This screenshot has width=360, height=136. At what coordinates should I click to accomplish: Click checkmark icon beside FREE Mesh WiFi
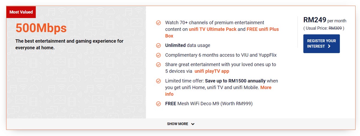158,104
